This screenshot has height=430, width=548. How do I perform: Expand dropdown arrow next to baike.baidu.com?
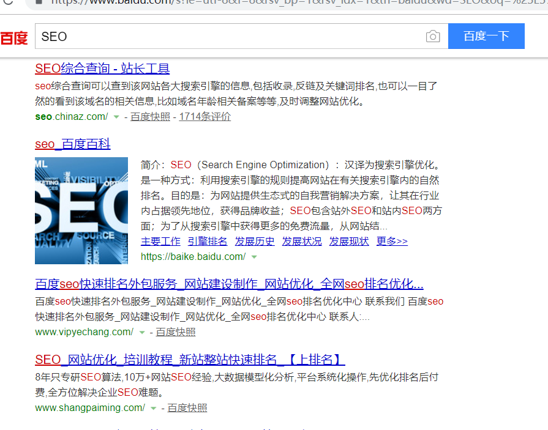click(254, 257)
